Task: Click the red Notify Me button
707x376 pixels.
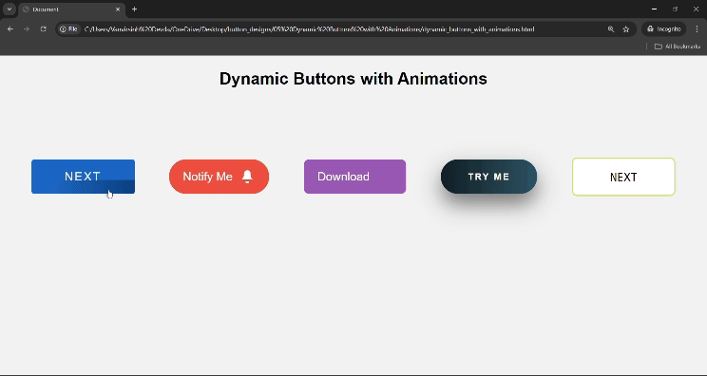Action: (x=220, y=177)
